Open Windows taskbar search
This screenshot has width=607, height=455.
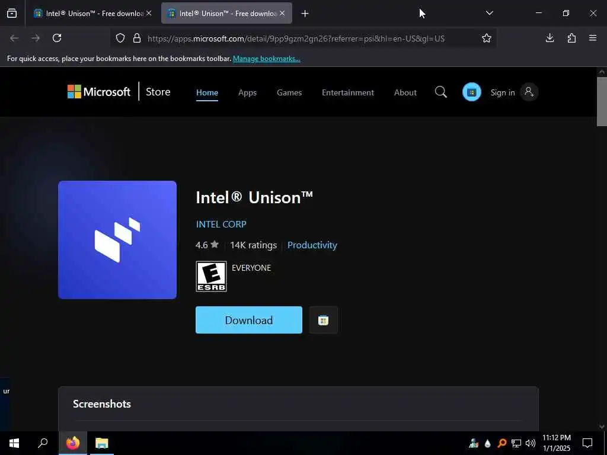tap(43, 443)
